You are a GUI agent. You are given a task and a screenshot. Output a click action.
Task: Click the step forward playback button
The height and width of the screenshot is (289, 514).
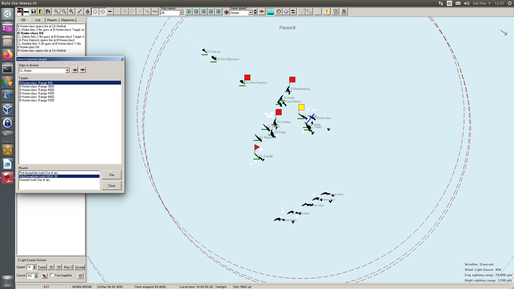(x=204, y=12)
